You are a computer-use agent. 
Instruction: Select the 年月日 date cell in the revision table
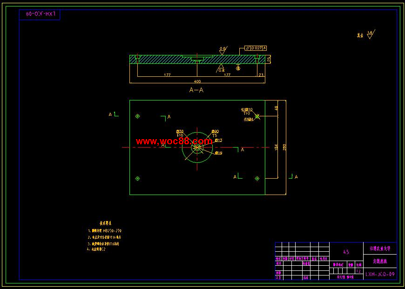pyautogui.click(x=324, y=259)
